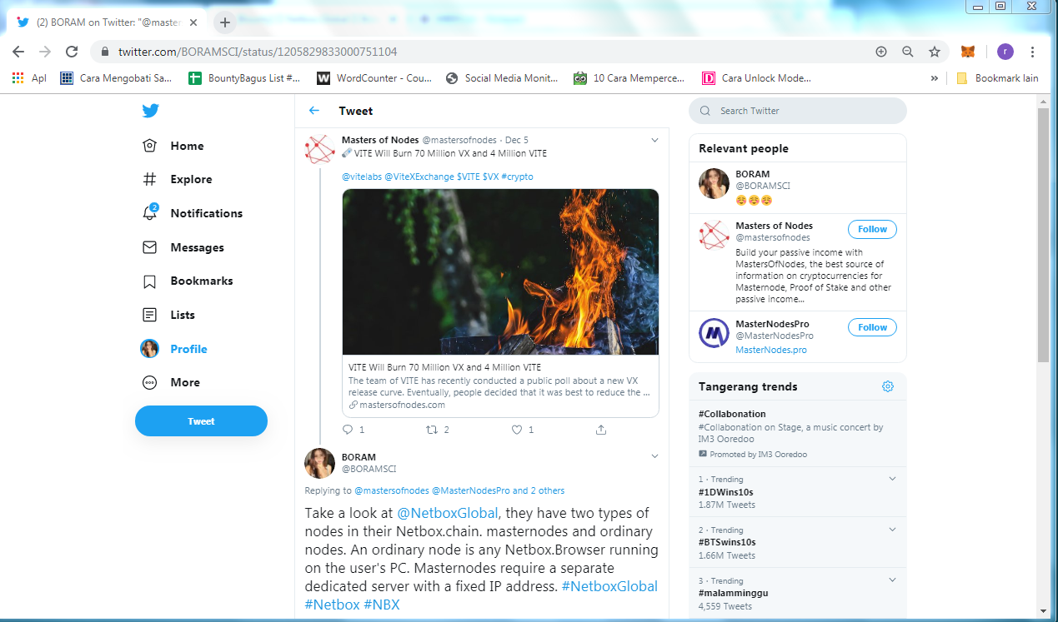
Task: Bookmark this page with the star icon
Action: (935, 52)
